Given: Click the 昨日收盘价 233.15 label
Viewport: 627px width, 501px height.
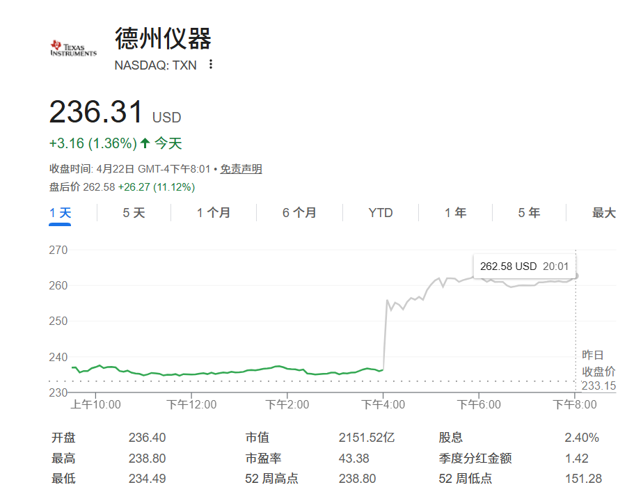Looking at the screenshot, I should pos(598,370).
